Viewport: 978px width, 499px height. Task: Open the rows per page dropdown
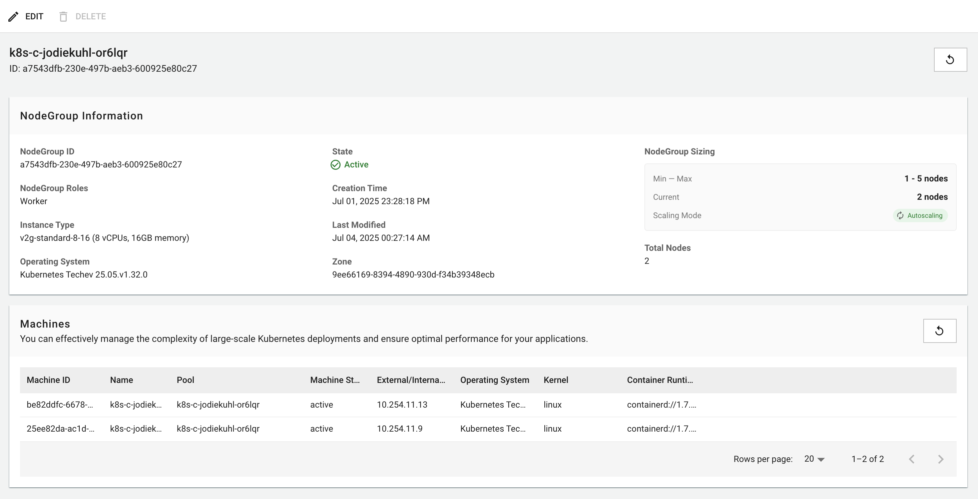click(814, 459)
